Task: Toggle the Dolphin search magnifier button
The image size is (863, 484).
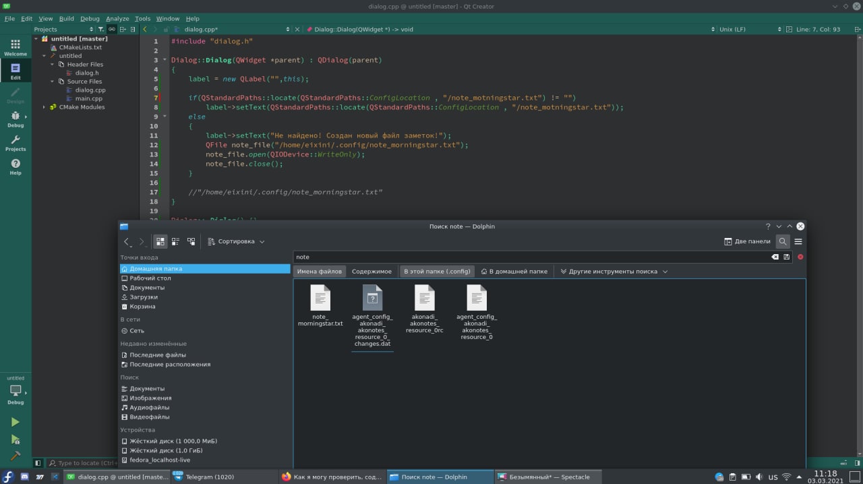Action: (782, 241)
